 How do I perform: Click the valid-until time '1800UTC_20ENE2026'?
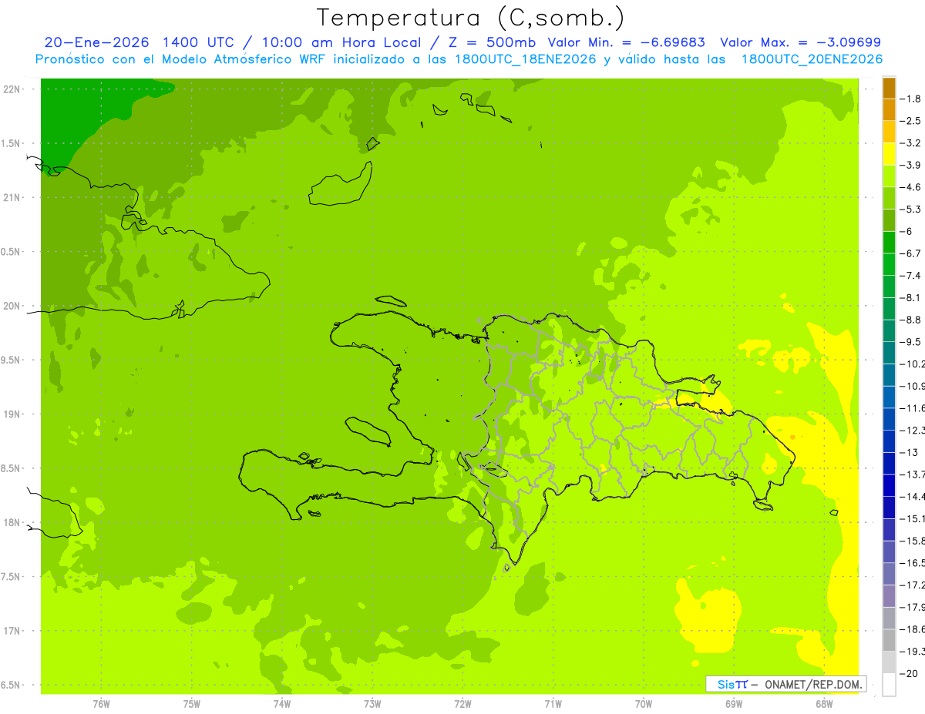click(x=812, y=59)
